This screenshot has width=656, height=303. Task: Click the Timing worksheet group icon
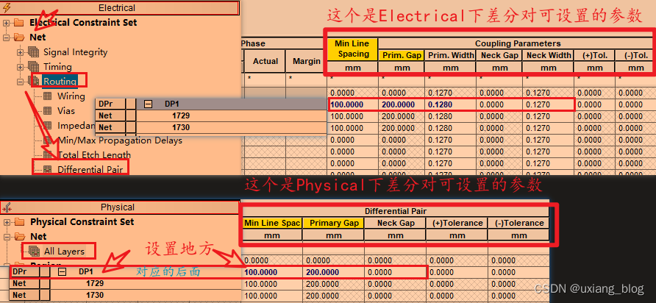point(33,67)
